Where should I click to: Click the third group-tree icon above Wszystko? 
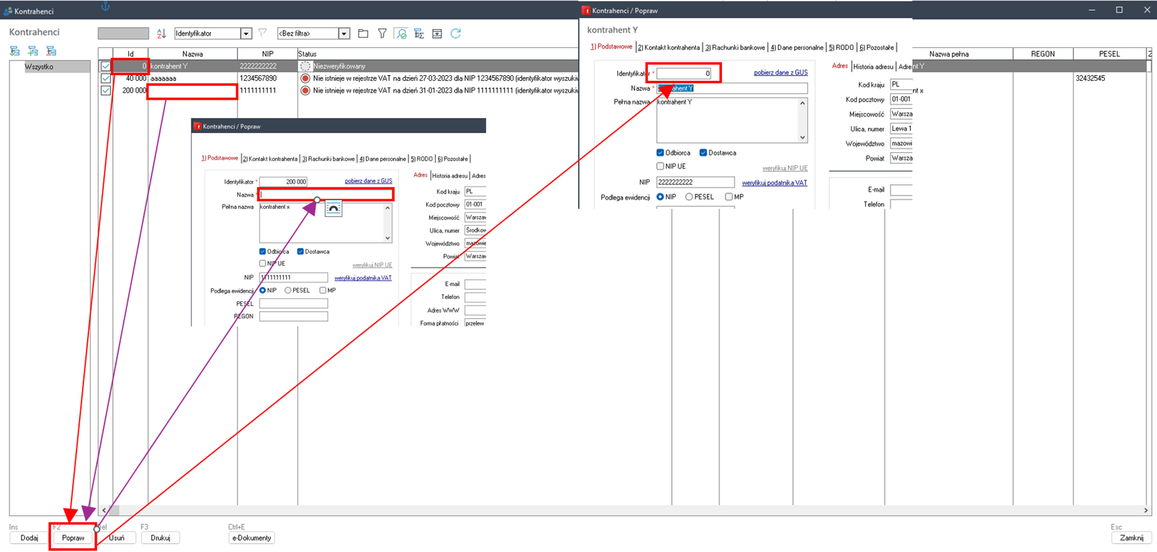coord(51,50)
